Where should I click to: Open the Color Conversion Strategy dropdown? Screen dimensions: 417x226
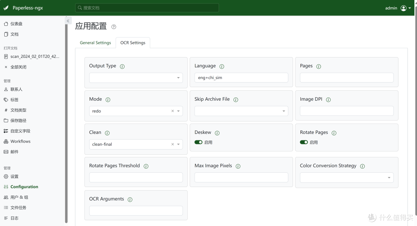coord(347,177)
